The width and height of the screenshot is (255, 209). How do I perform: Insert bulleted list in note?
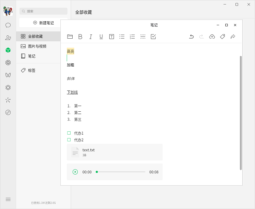pyautogui.click(x=122, y=37)
